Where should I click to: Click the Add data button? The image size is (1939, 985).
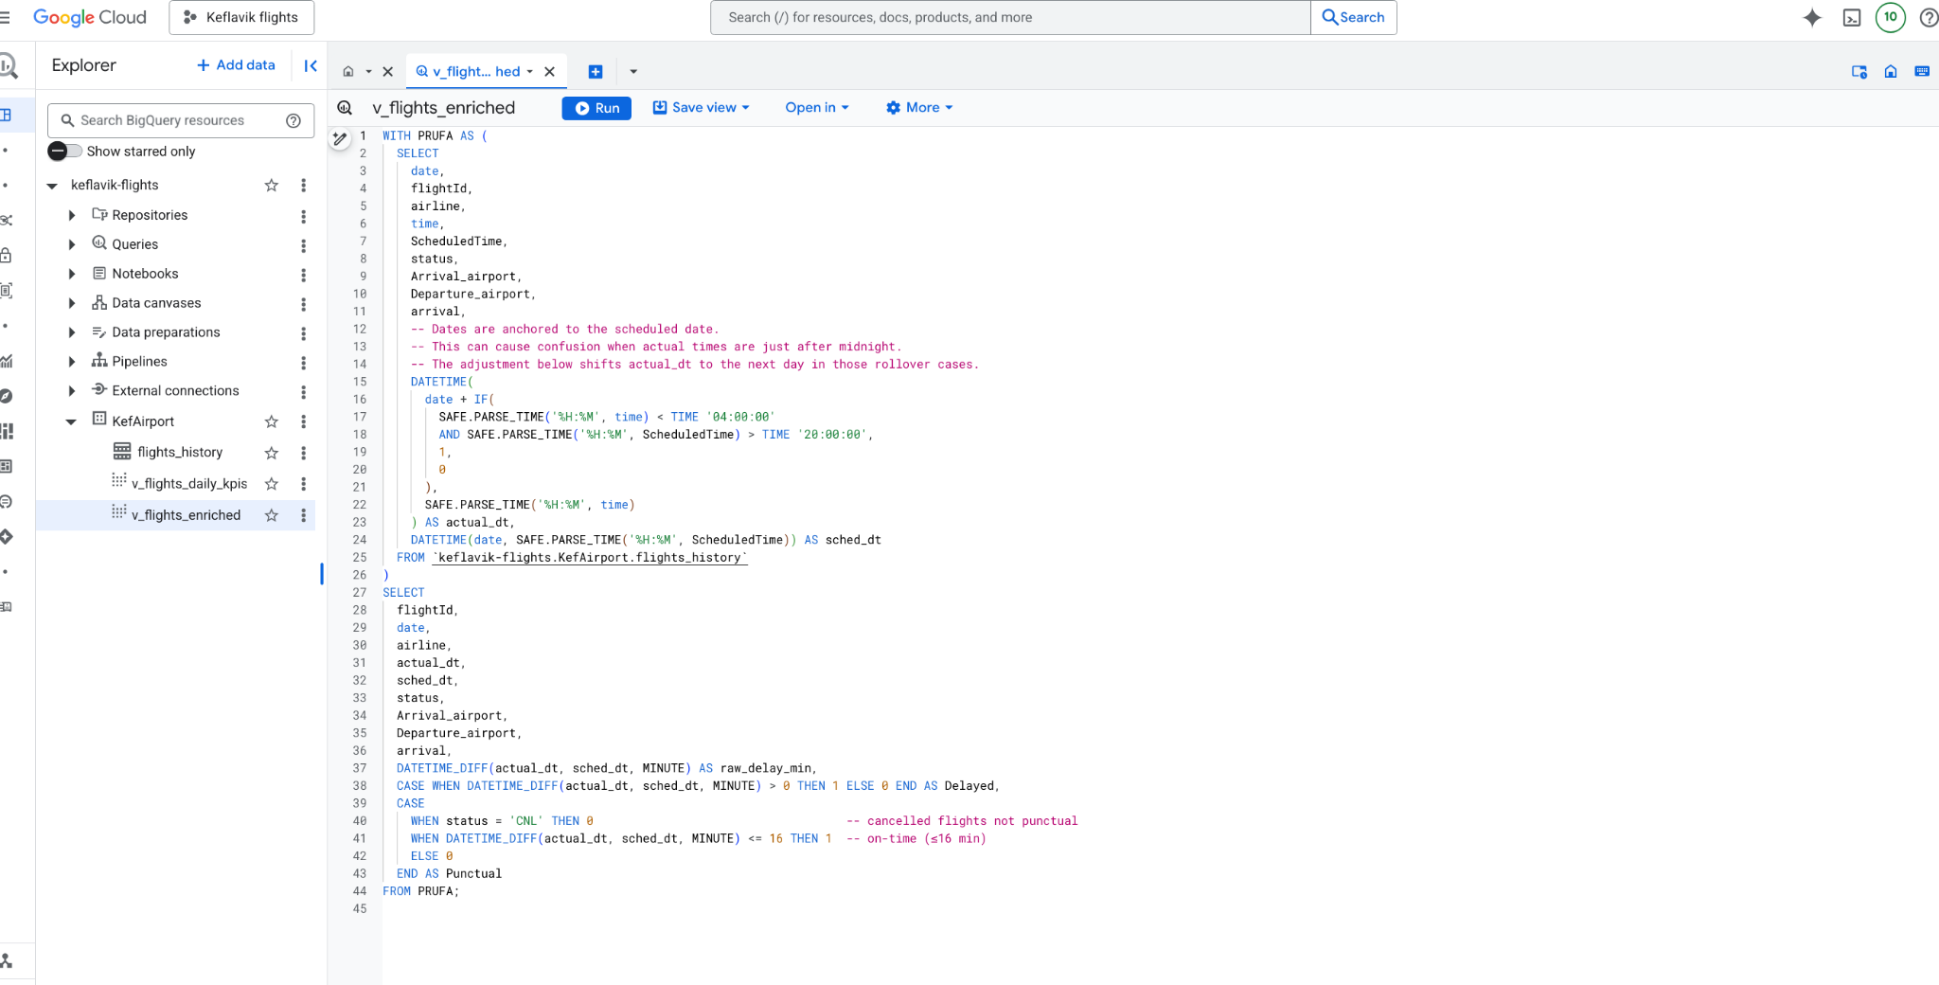tap(235, 64)
